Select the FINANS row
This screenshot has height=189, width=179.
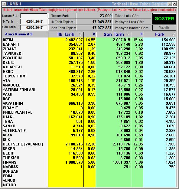point(89,162)
